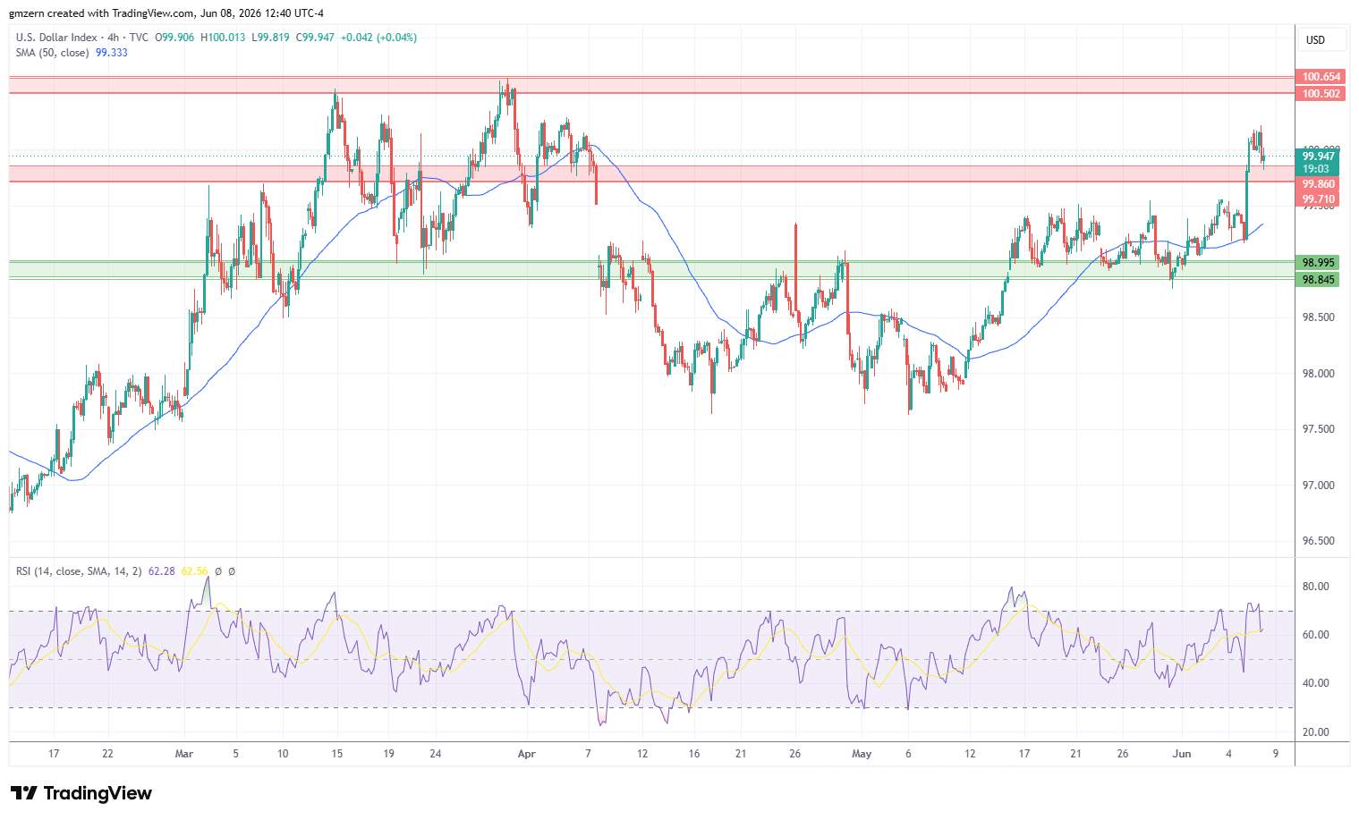Click the 19:03 countdown label

1315,169
